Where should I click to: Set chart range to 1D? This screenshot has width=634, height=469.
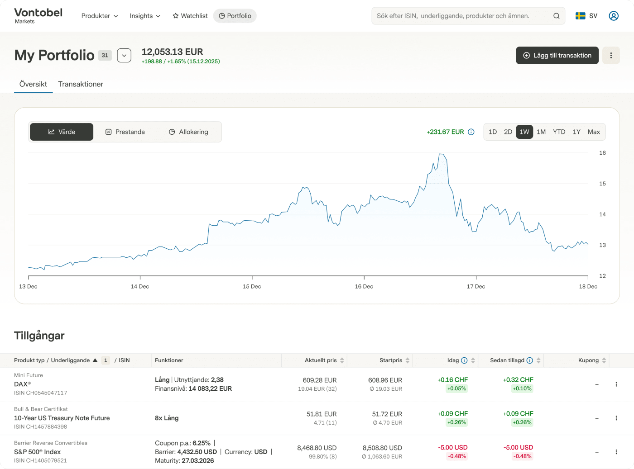(x=493, y=132)
